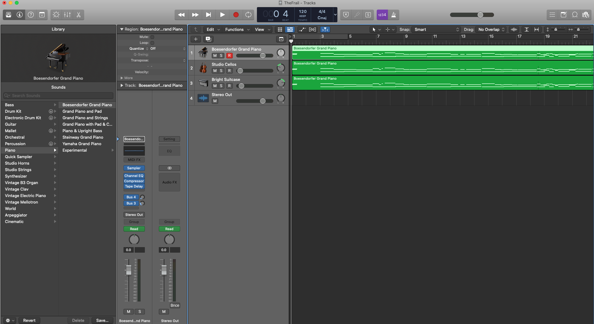Screen dimensions: 594x324
Task: Open the Drag No Overlap dropdown
Action: (491, 29)
